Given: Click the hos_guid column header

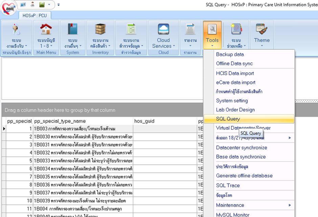Looking at the screenshot, I should tap(165, 121).
